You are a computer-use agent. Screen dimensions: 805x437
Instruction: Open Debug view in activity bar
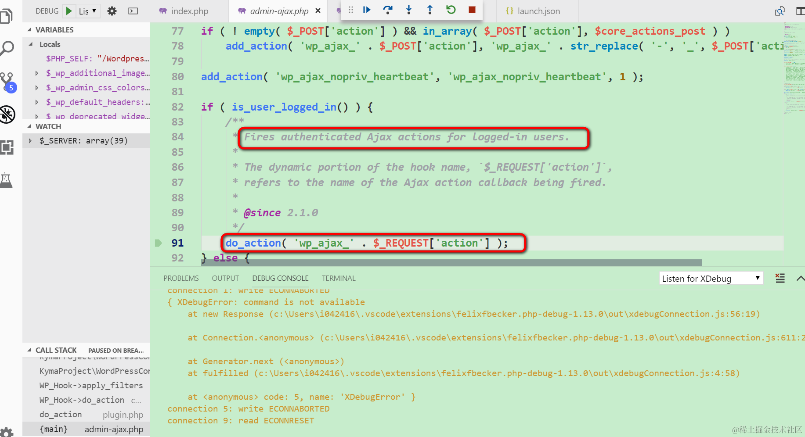(x=7, y=115)
